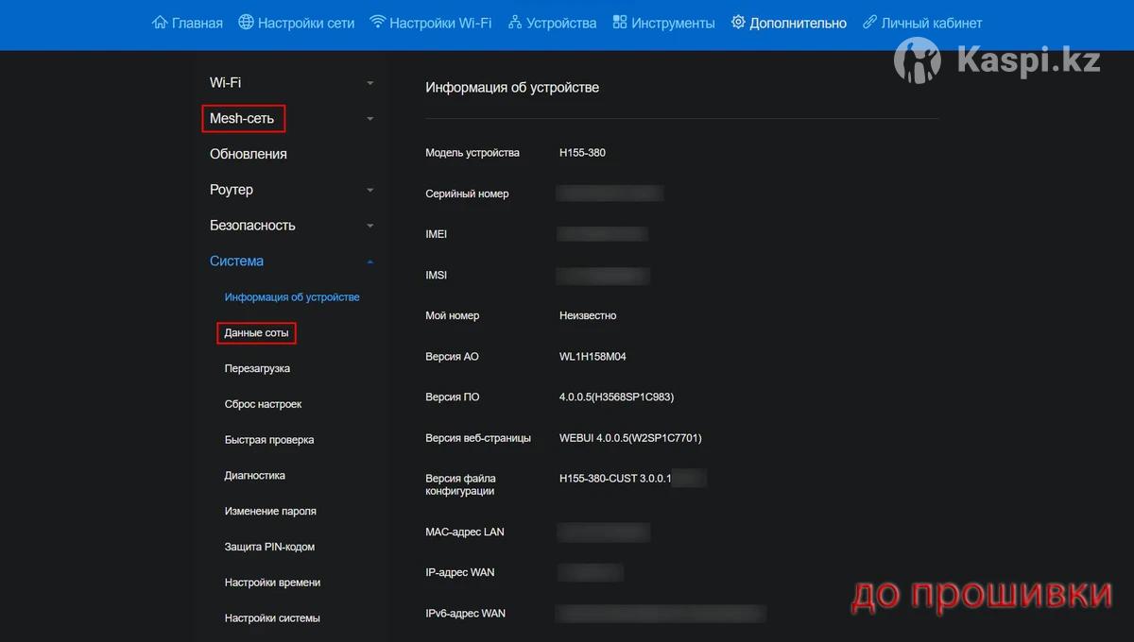Expand the Wi-Fi sidebar section arrow

click(x=370, y=83)
